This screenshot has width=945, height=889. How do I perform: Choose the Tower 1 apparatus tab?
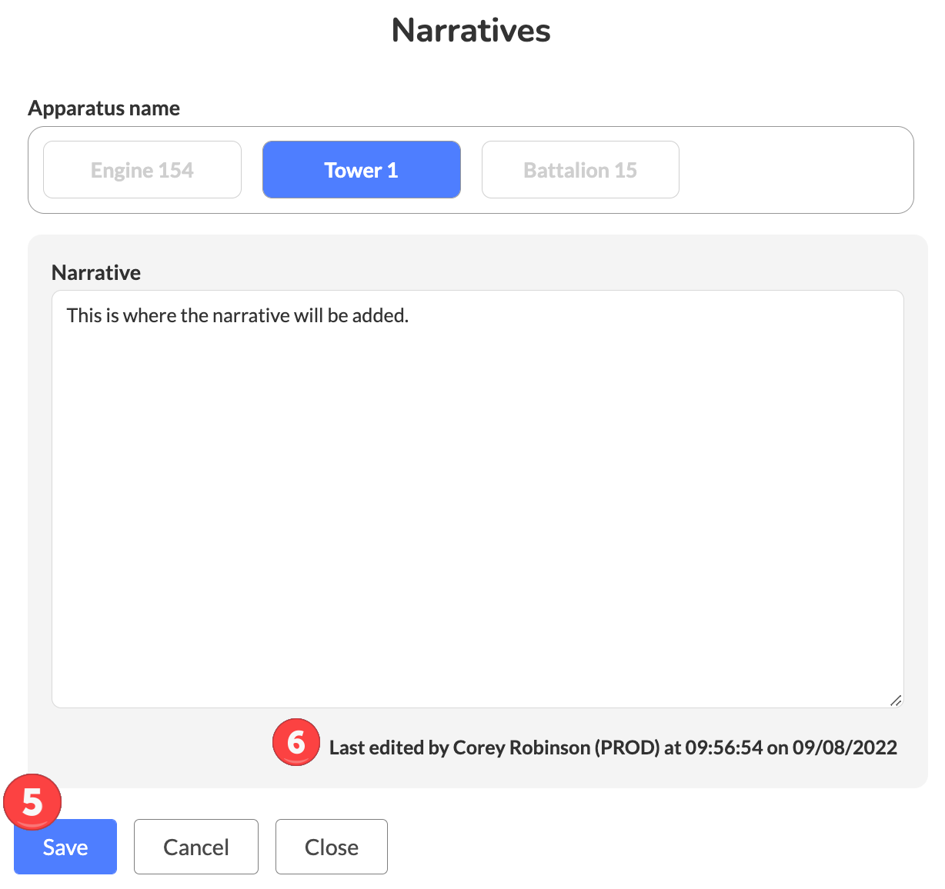click(361, 170)
